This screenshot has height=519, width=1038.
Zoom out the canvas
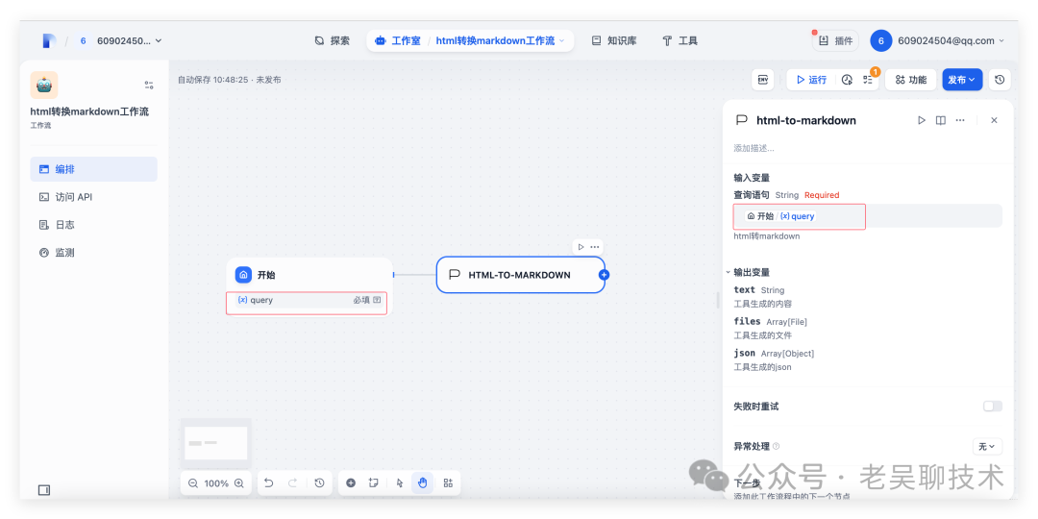(x=193, y=483)
